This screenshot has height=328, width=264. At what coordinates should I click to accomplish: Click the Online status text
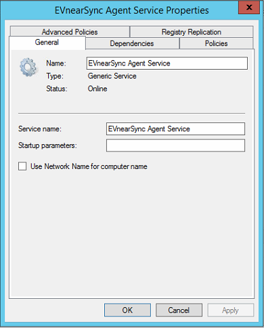[x=97, y=89]
